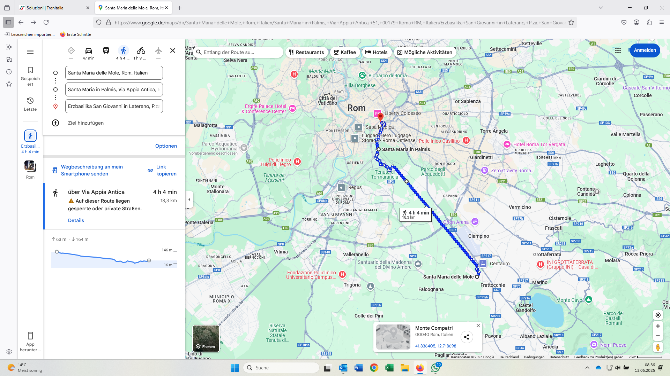Go back to previous page
Image resolution: width=670 pixels, height=376 pixels.
click(x=21, y=22)
